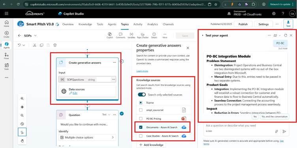Zoom out on the canvas
Screen dimensions: 297x148
pyautogui.click(x=22, y=115)
